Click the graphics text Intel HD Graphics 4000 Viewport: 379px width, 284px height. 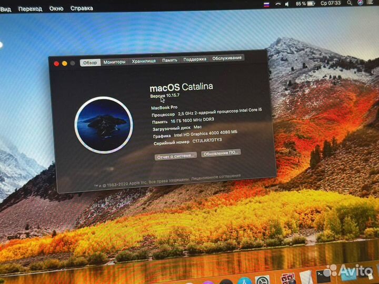(205, 134)
